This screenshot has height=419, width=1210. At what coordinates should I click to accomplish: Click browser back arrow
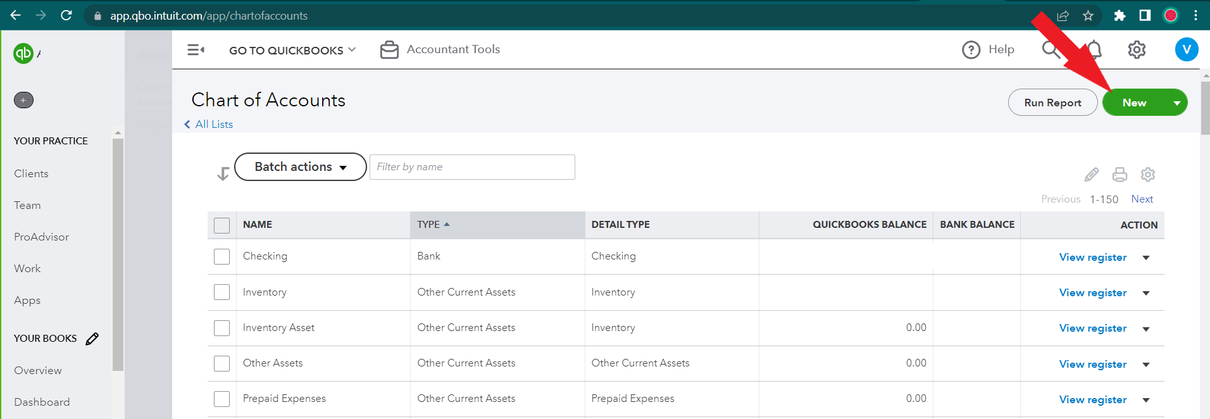(x=16, y=15)
